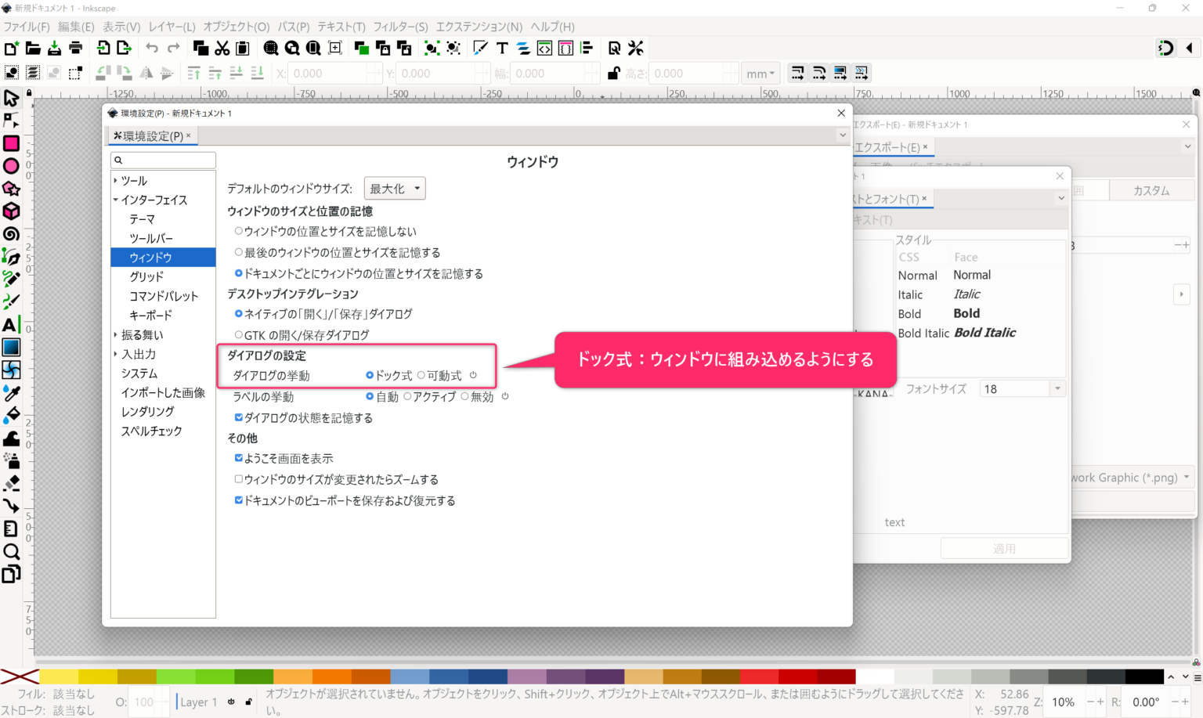The width and height of the screenshot is (1203, 718).
Task: Switch to the カスタム tab in export panel
Action: [1151, 189]
